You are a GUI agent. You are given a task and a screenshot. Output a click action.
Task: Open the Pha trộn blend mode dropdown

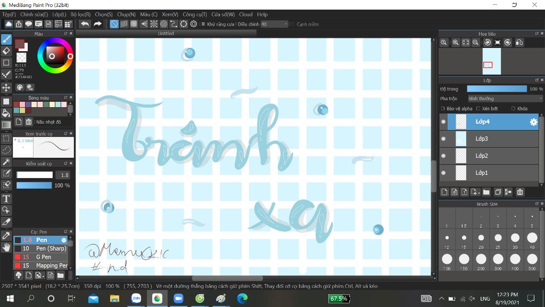coord(506,99)
